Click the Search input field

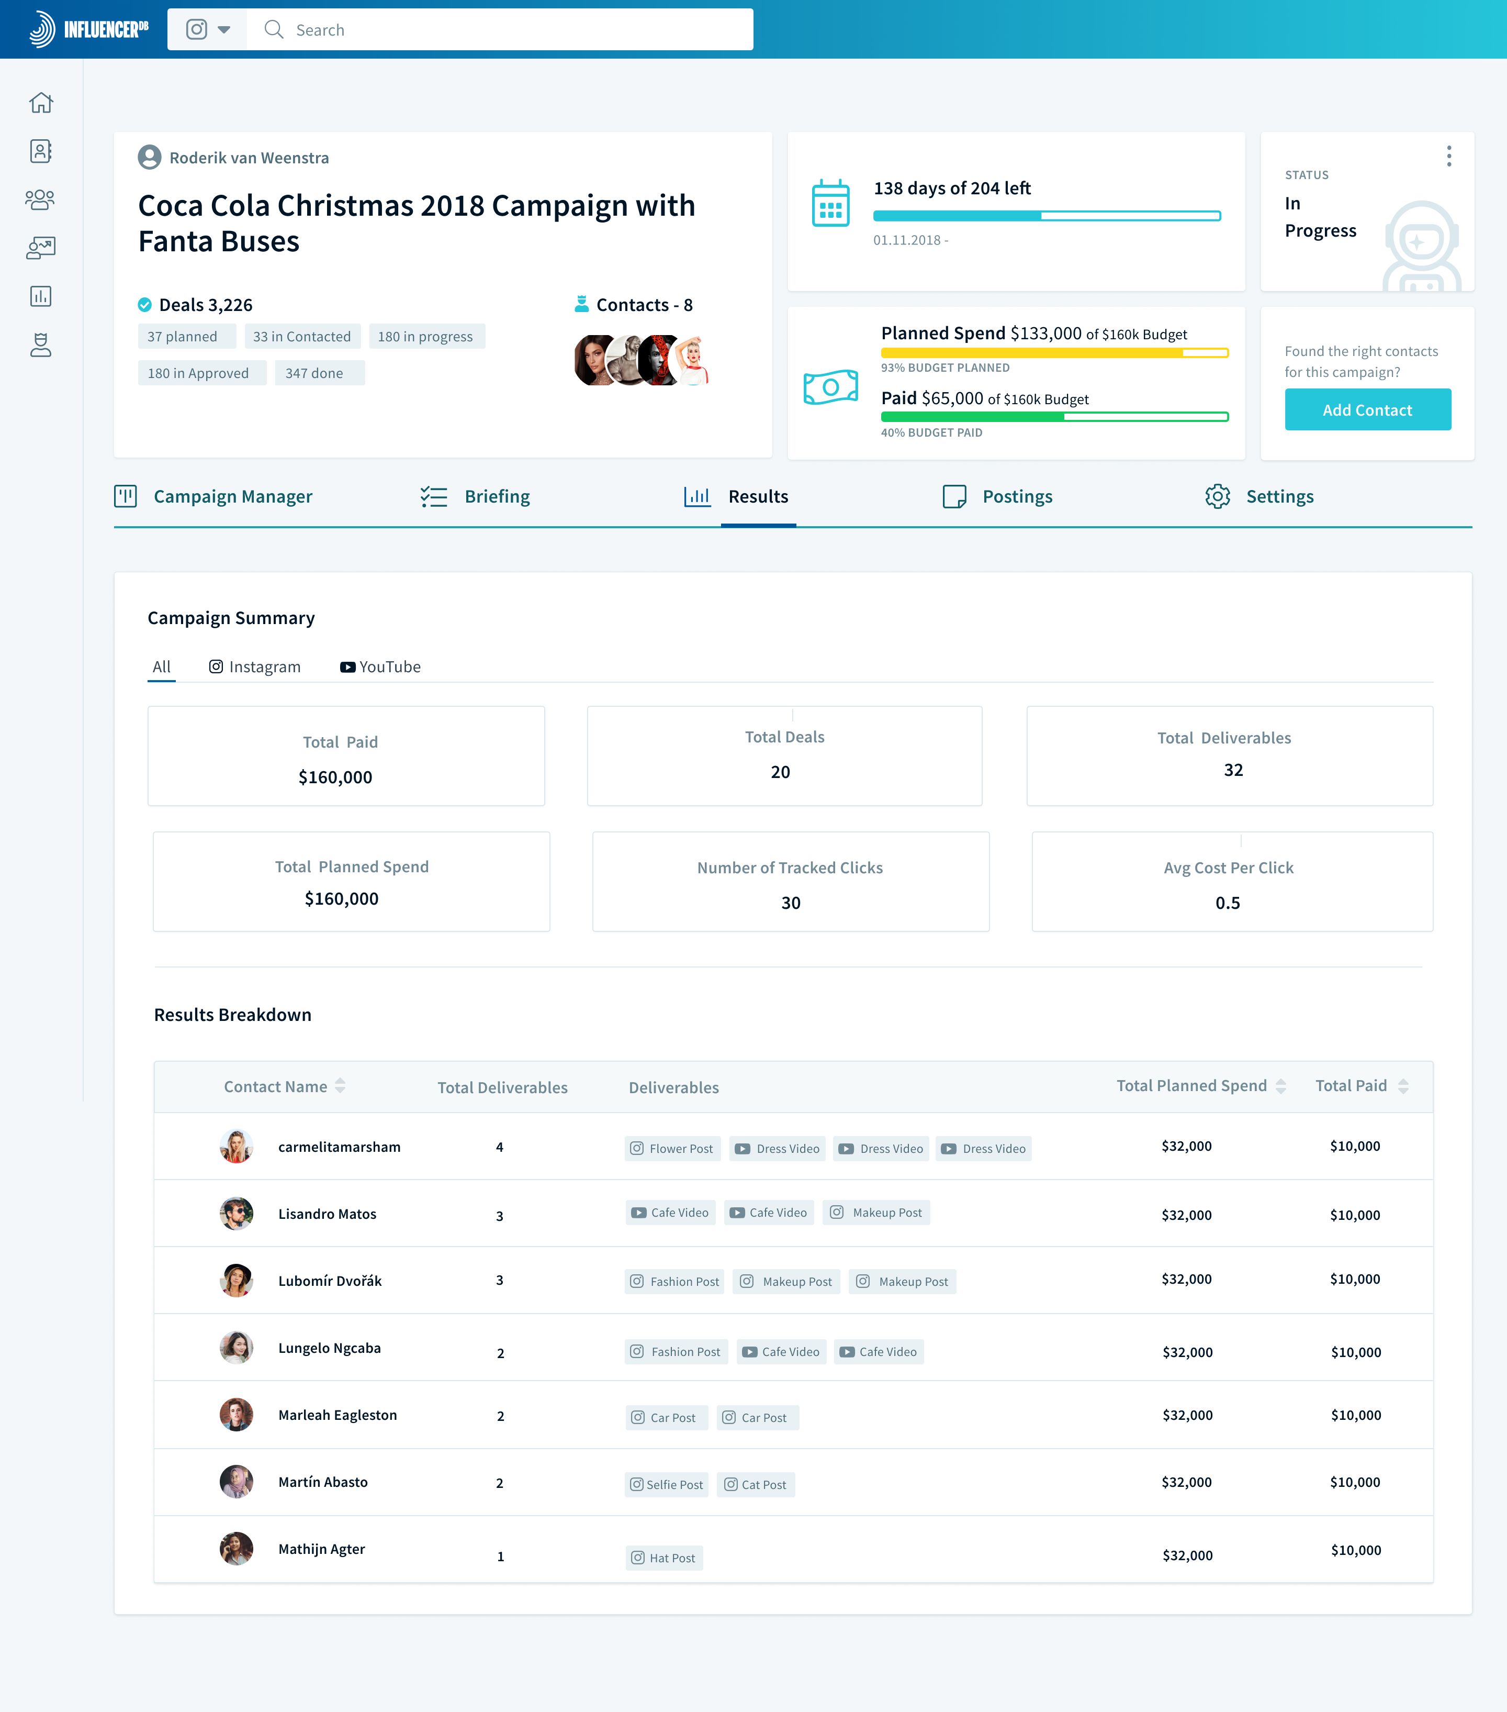pyautogui.click(x=502, y=29)
